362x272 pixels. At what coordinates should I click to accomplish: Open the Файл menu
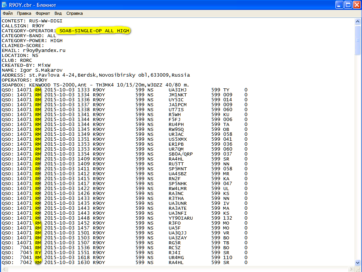point(8,13)
